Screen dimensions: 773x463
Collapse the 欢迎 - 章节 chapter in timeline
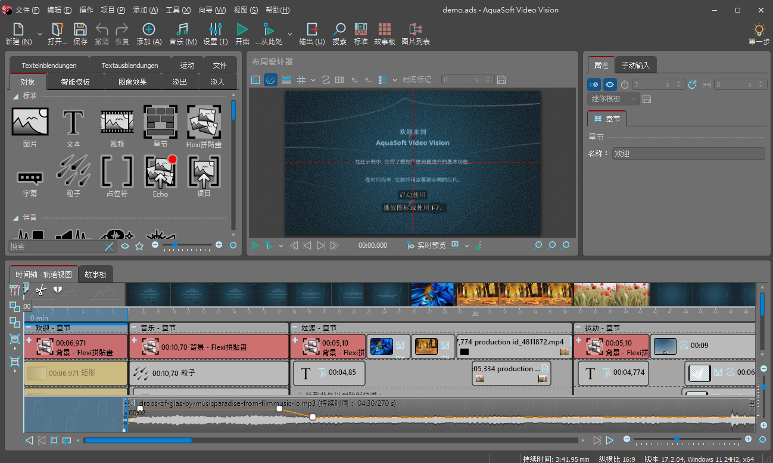click(28, 328)
